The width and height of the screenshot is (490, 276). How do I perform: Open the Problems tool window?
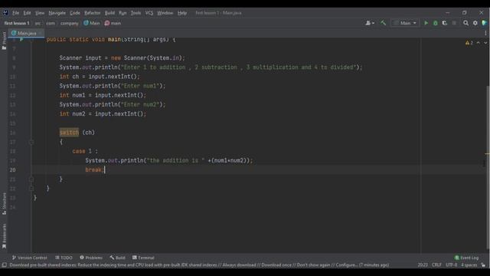pyautogui.click(x=91, y=258)
